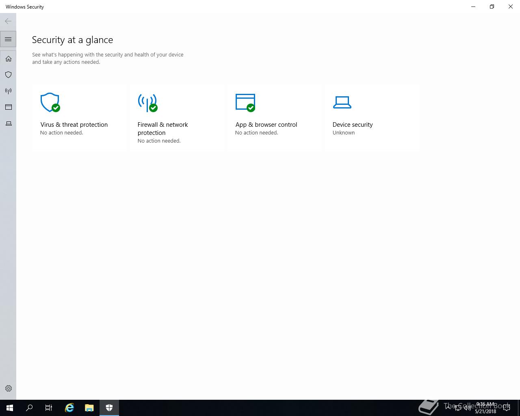Click the back arrow button

pyautogui.click(x=8, y=21)
